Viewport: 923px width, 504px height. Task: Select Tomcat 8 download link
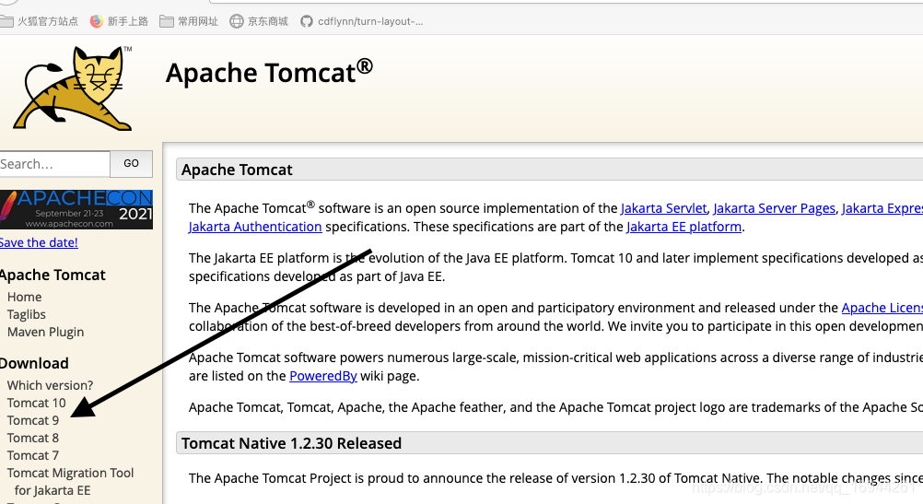(33, 438)
